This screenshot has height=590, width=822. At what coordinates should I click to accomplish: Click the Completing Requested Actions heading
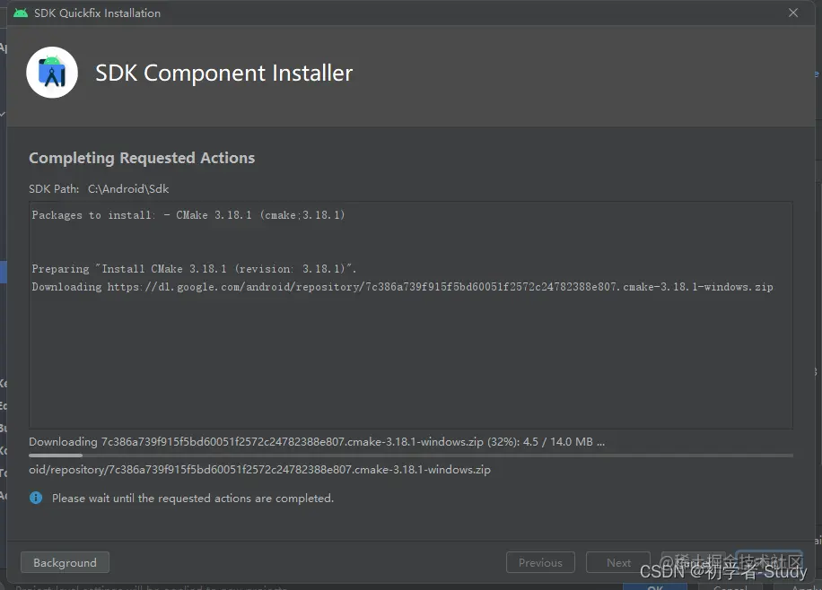coord(142,158)
